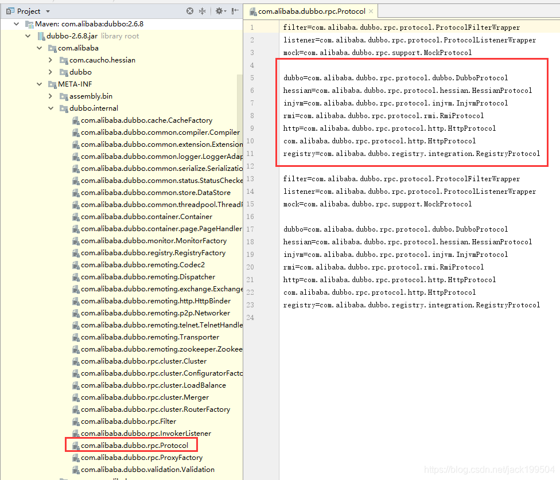This screenshot has width=560, height=480.
Task: Click the line 11 registry=...RegistryProtocol text
Action: [x=411, y=154]
